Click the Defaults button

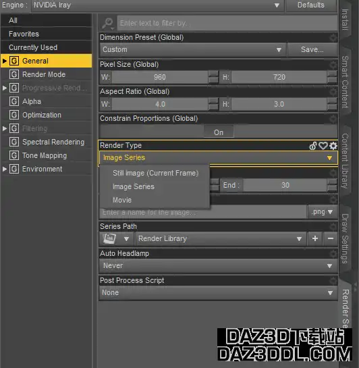click(310, 5)
